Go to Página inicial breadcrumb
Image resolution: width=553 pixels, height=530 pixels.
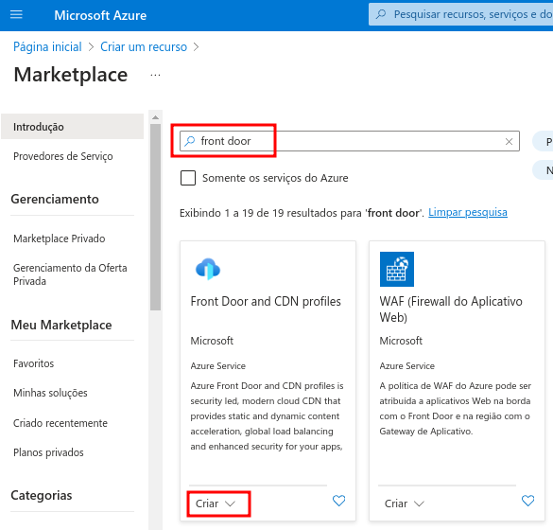click(x=47, y=46)
